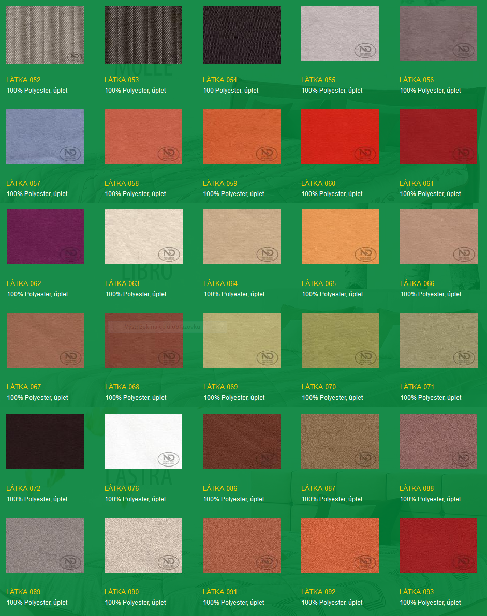Select the brown LÁTKA 067 swatch
The width and height of the screenshot is (487, 616).
pyautogui.click(x=46, y=340)
